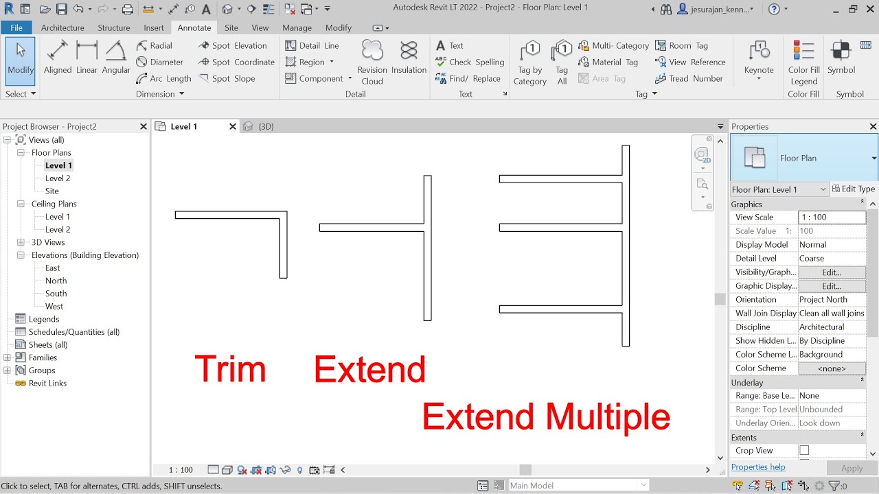The width and height of the screenshot is (879, 494).
Task: Expand the Tag panel dropdown
Action: pos(646,94)
